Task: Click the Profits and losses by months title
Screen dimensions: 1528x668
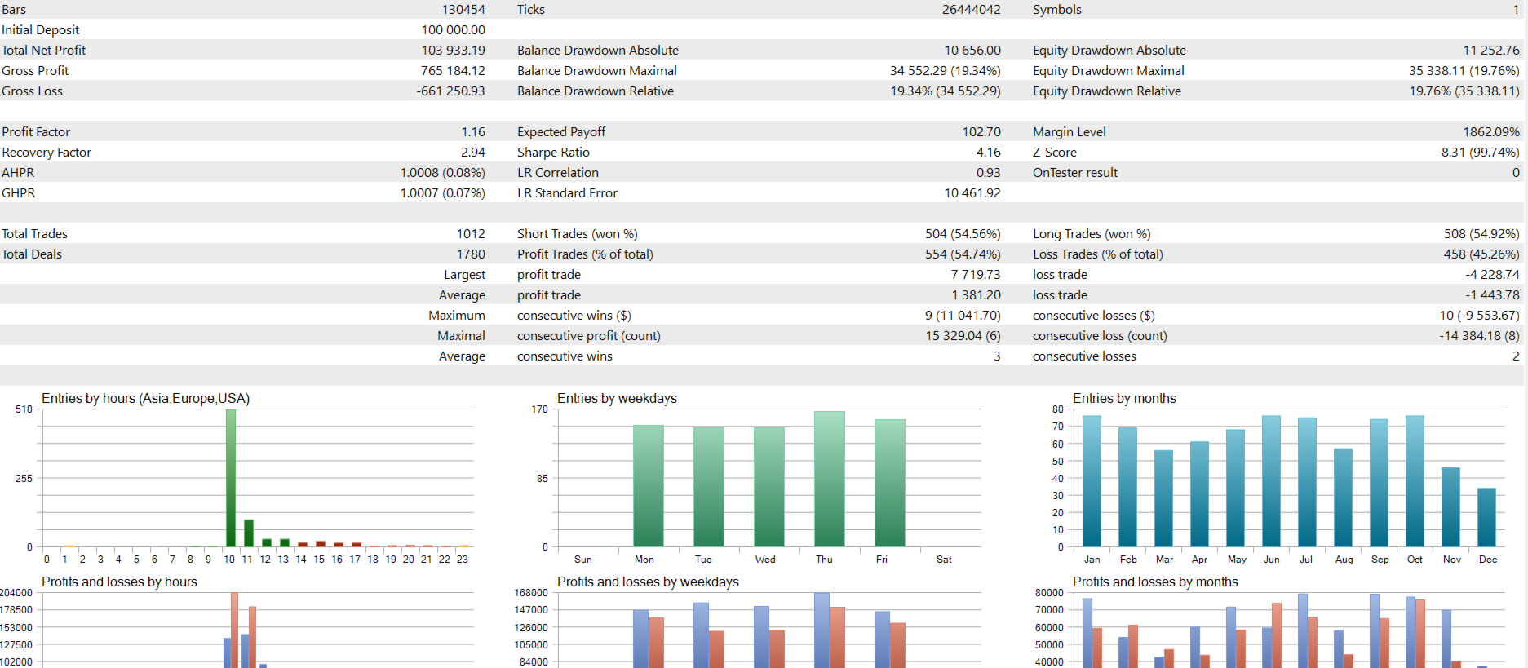Action: point(1155,582)
